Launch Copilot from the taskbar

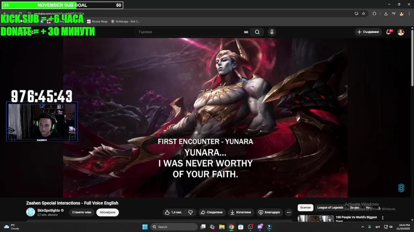[x=212, y=227]
